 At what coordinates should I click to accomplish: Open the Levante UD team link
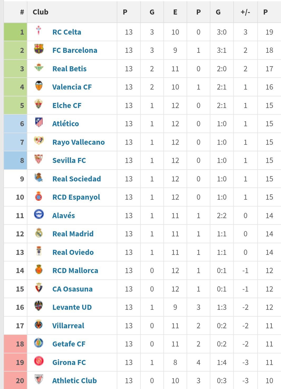pyautogui.click(x=72, y=307)
